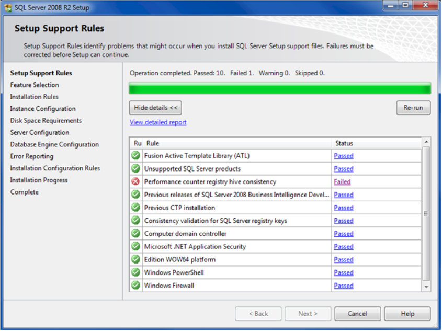Click green check icon beside Windows Firewall
This screenshot has width=442, height=331.
click(x=135, y=285)
